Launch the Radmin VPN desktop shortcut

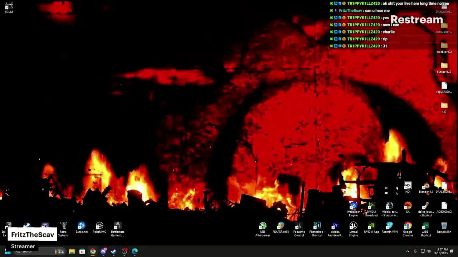390,228
